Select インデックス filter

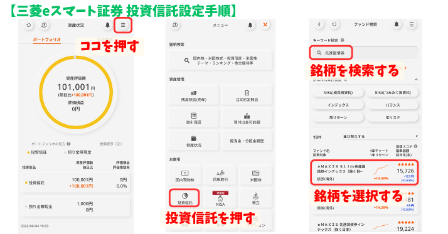[x=338, y=105]
